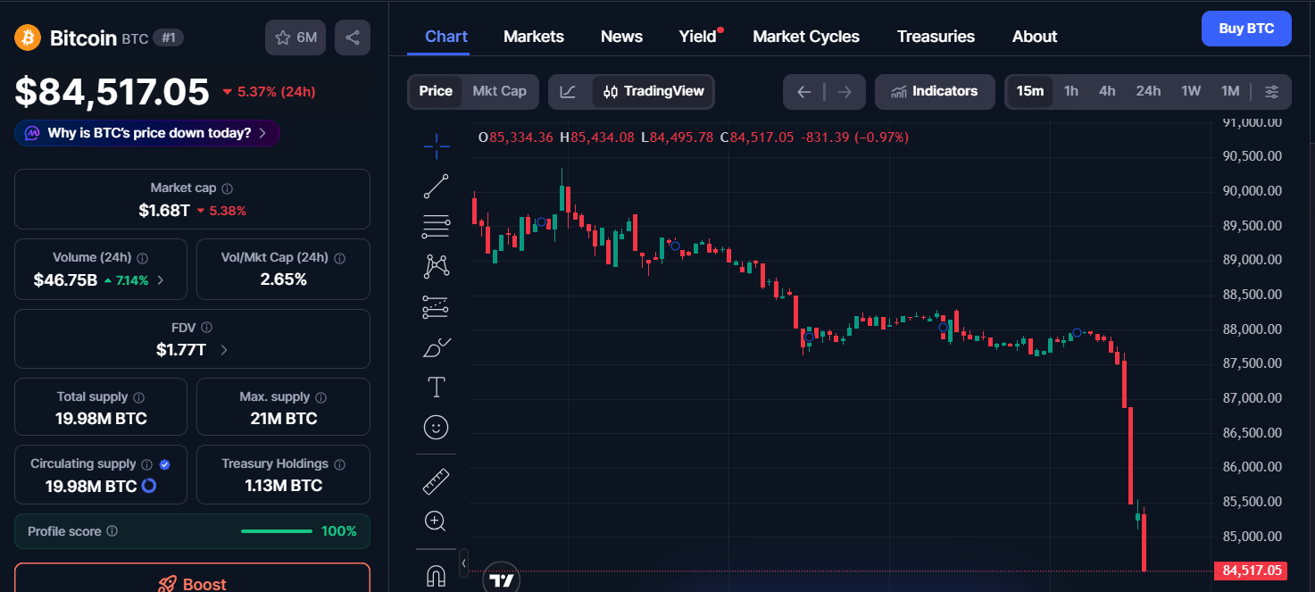Image resolution: width=1315 pixels, height=592 pixels.
Task: Select the brush drawing tool
Action: coord(436,346)
